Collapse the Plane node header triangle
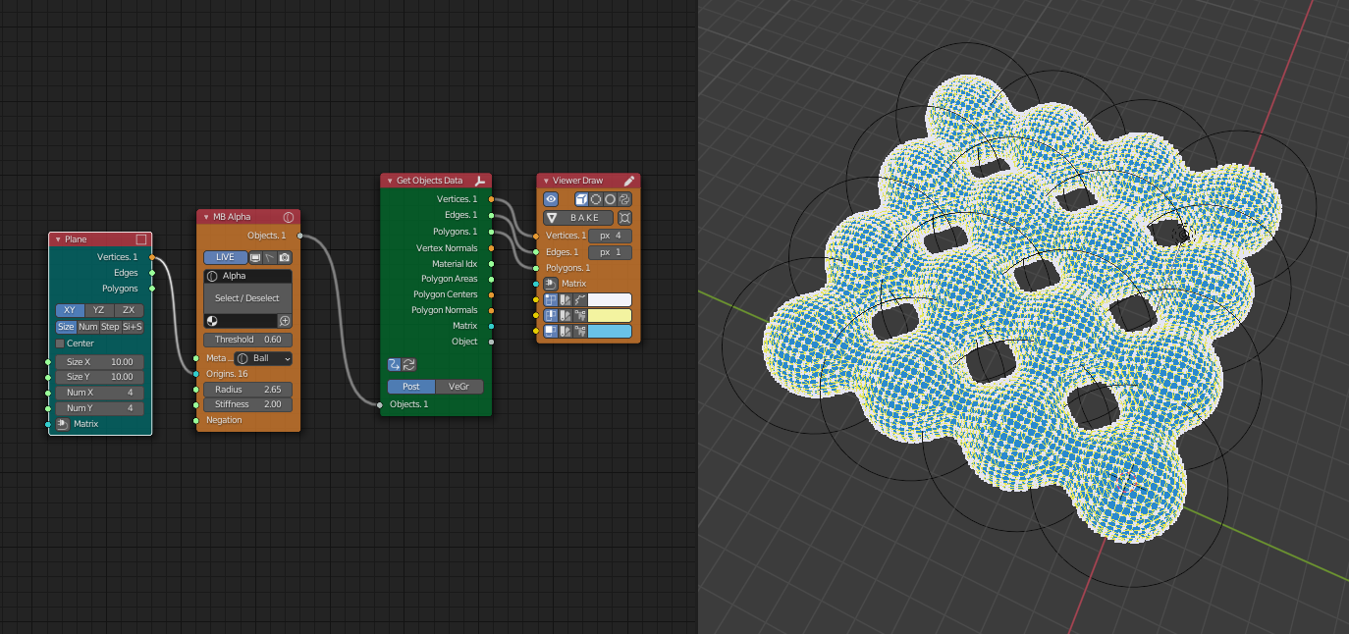 click(x=56, y=238)
